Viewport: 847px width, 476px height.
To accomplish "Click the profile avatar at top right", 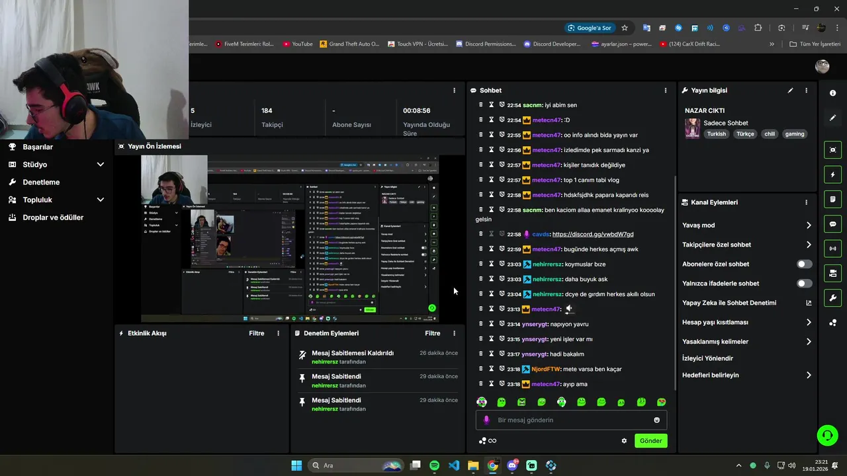I will pos(823,67).
